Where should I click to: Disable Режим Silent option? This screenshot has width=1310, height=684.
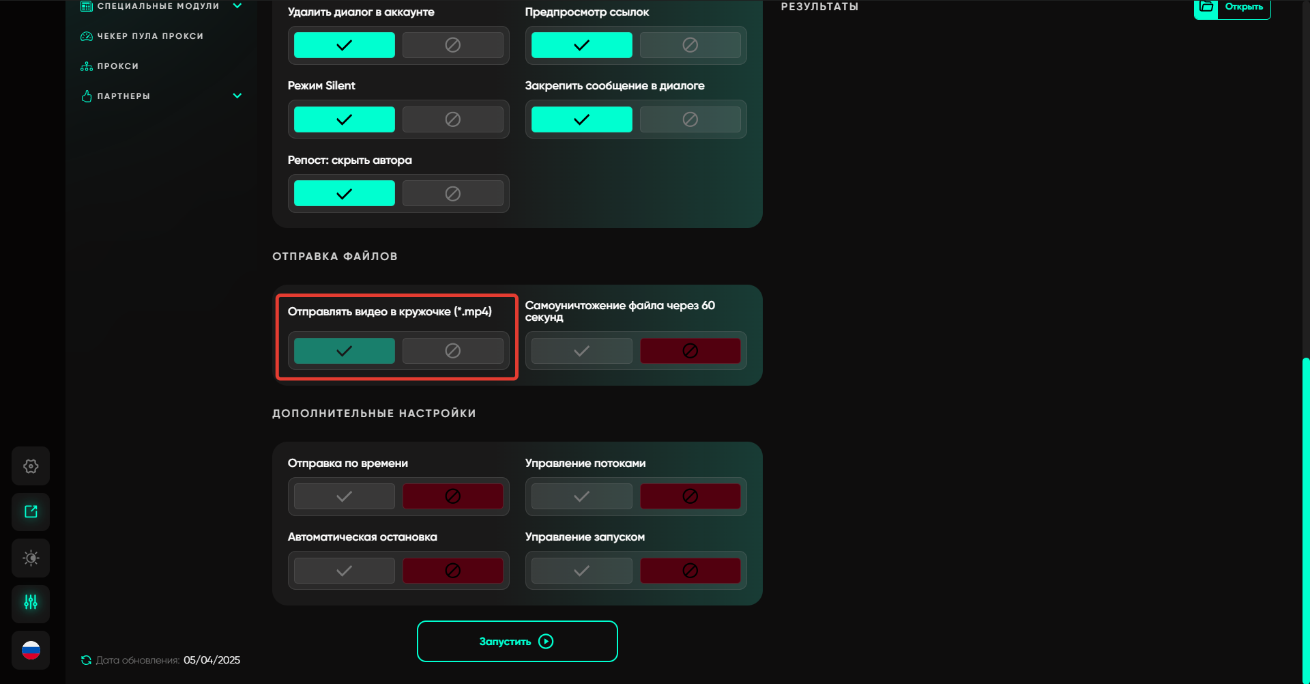pyautogui.click(x=452, y=119)
